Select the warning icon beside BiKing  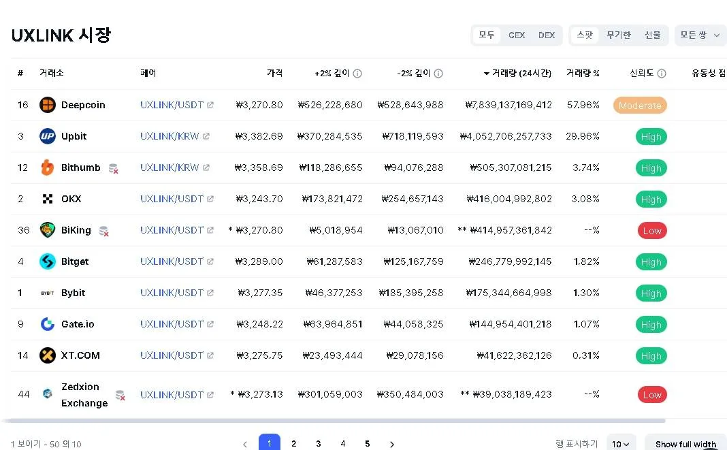(x=104, y=231)
